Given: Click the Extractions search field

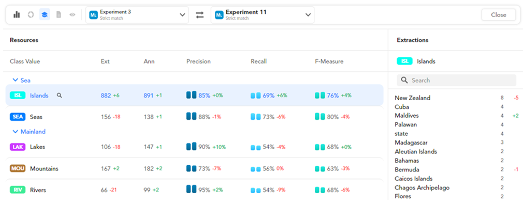Looking at the screenshot, I should pyautogui.click(x=457, y=80).
